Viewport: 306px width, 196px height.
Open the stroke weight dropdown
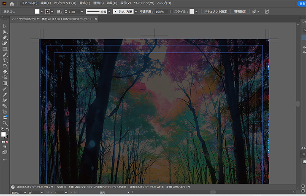82,11
